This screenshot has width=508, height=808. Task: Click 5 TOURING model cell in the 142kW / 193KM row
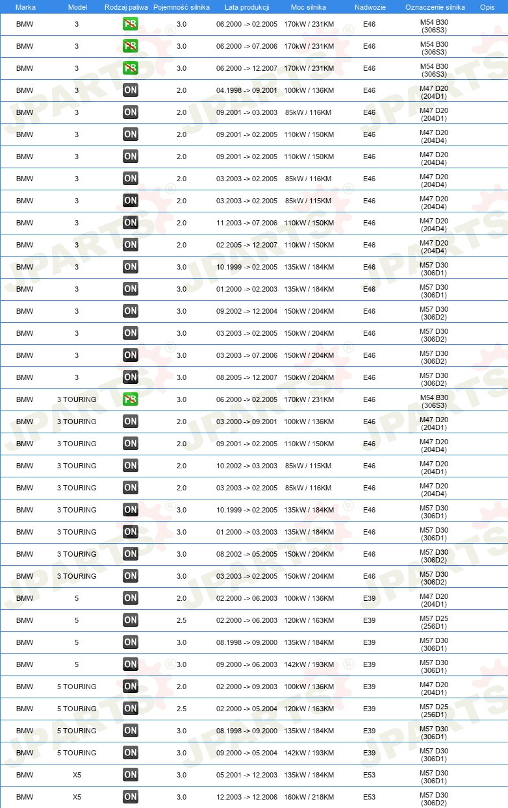(x=77, y=753)
